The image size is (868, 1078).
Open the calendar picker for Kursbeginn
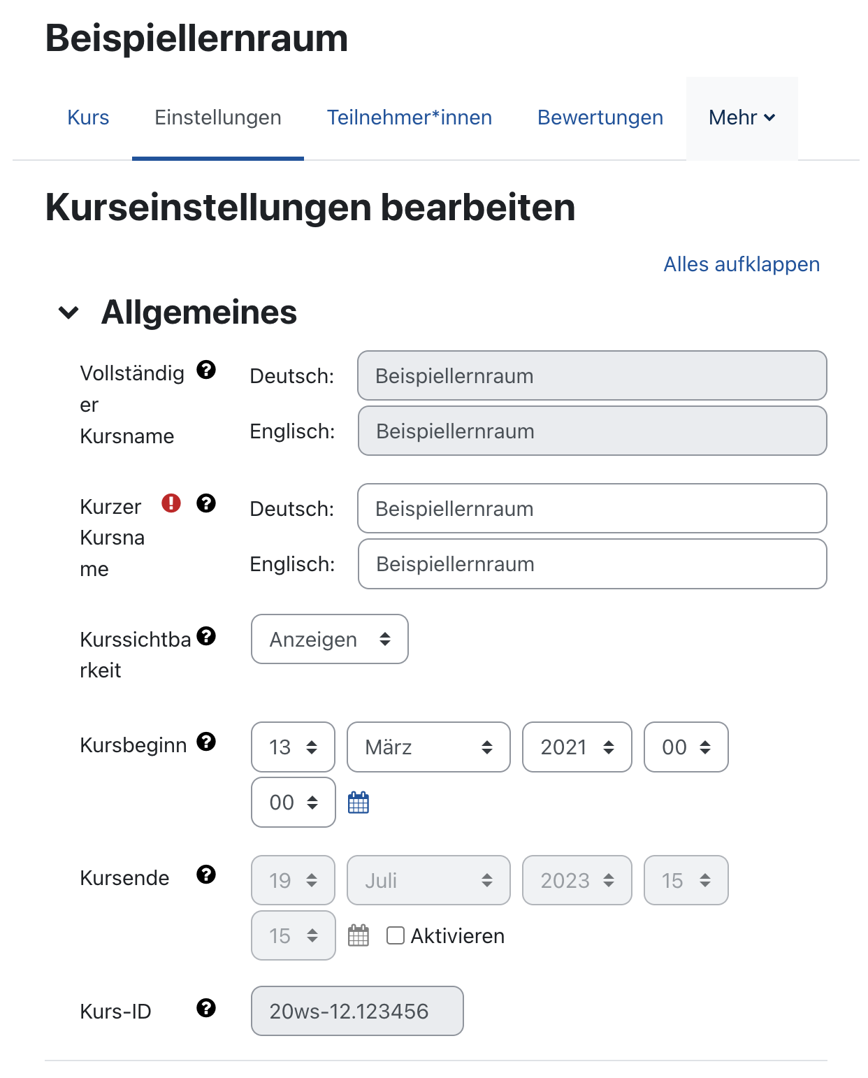pos(359,803)
